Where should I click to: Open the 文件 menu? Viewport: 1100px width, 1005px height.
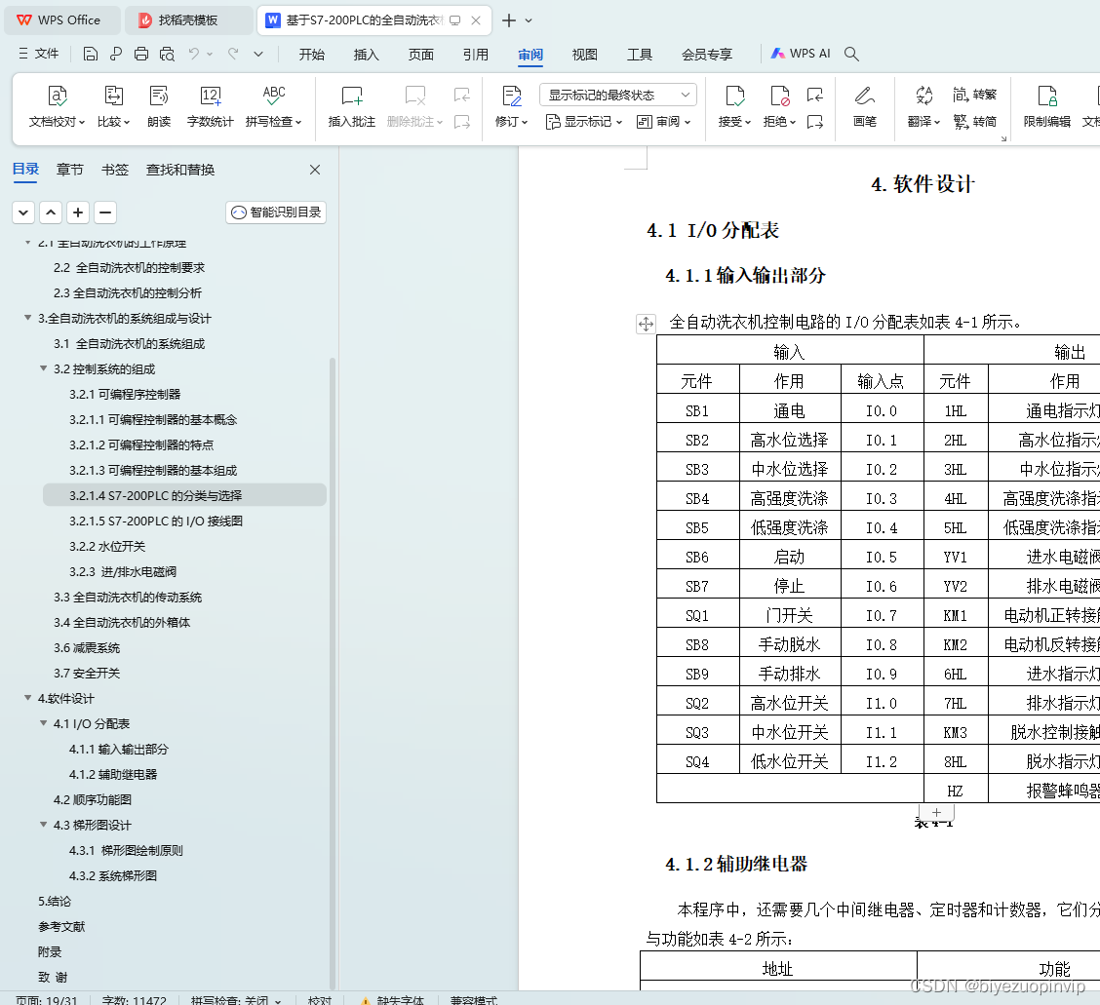click(39, 54)
